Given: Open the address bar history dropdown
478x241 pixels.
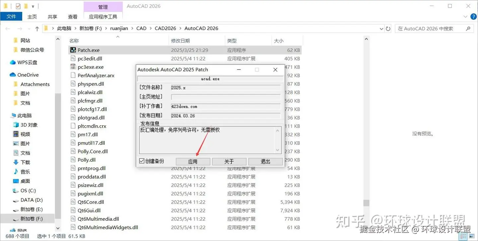Looking at the screenshot, I should click(381, 29).
